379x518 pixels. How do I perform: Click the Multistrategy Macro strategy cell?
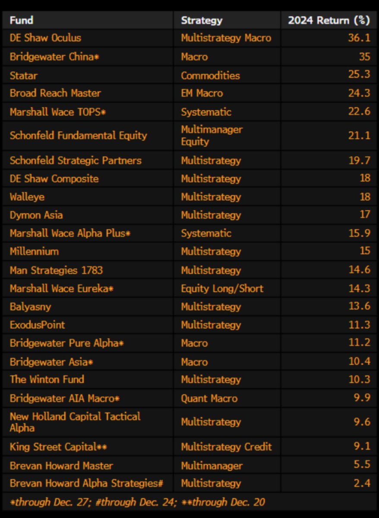click(x=226, y=38)
